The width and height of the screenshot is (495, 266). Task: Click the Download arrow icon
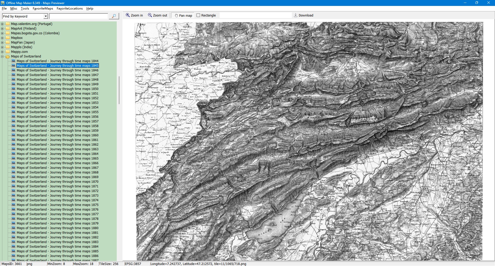tap(296, 15)
